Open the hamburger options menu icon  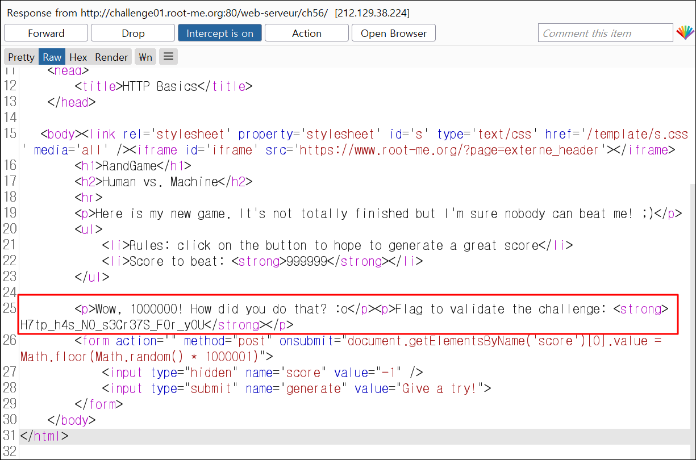click(169, 56)
